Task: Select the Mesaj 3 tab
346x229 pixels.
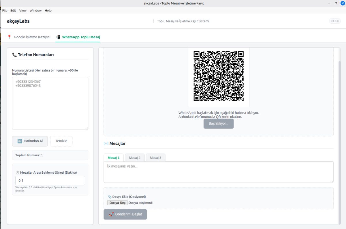Action: click(x=155, y=157)
